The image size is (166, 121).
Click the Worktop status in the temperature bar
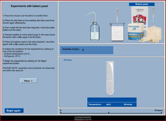click(128, 105)
